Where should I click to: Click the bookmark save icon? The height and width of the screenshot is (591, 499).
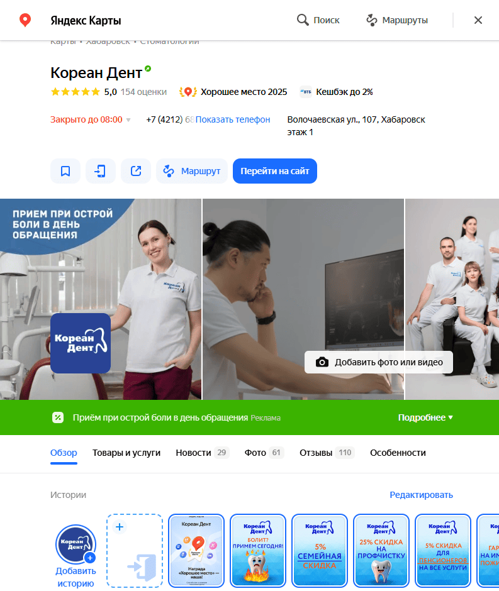point(65,171)
